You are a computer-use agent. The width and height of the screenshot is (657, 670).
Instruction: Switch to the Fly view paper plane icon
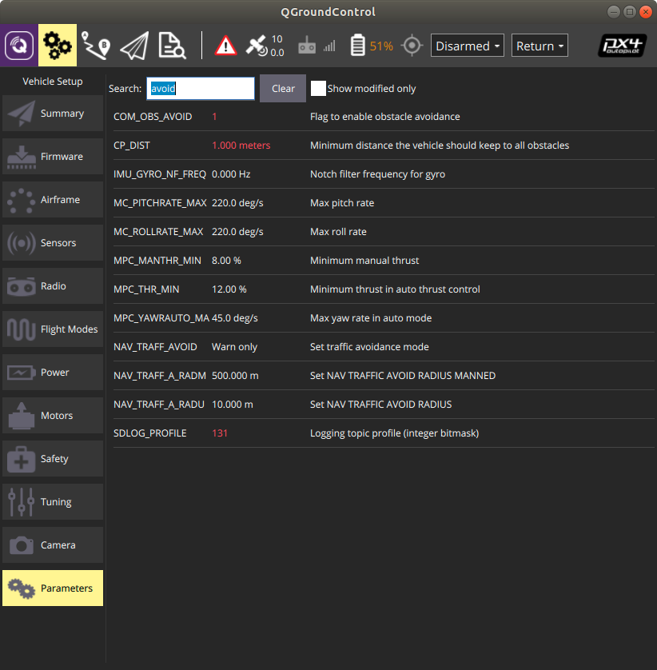134,46
